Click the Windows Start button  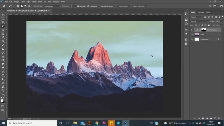tap(3, 123)
